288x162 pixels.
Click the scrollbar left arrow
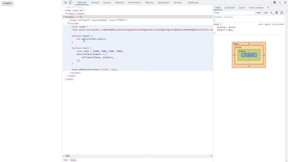coord(64,156)
